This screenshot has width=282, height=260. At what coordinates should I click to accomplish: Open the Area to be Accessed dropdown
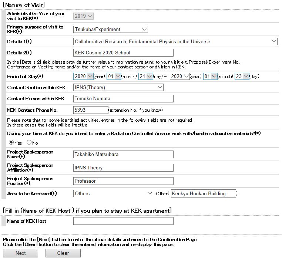point(113,193)
